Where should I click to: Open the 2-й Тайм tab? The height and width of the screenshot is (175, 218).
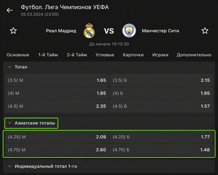pos(77,55)
